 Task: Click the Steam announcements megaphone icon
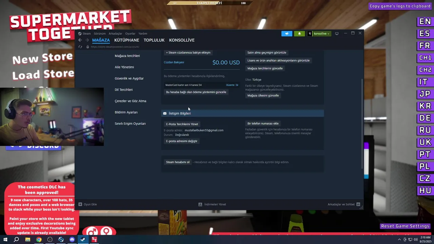(287, 34)
